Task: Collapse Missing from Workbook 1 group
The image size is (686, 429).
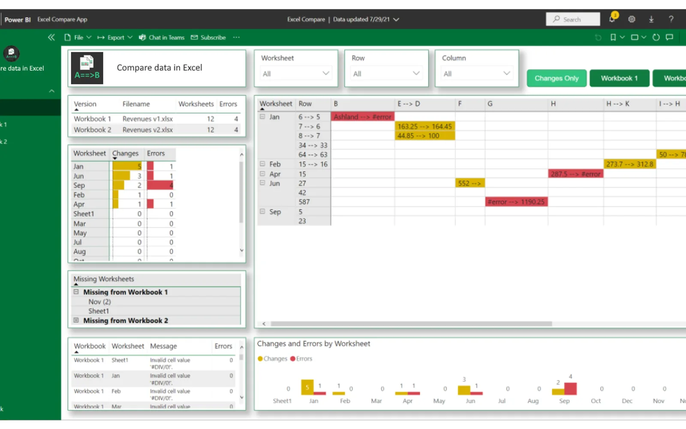Action: (x=76, y=292)
